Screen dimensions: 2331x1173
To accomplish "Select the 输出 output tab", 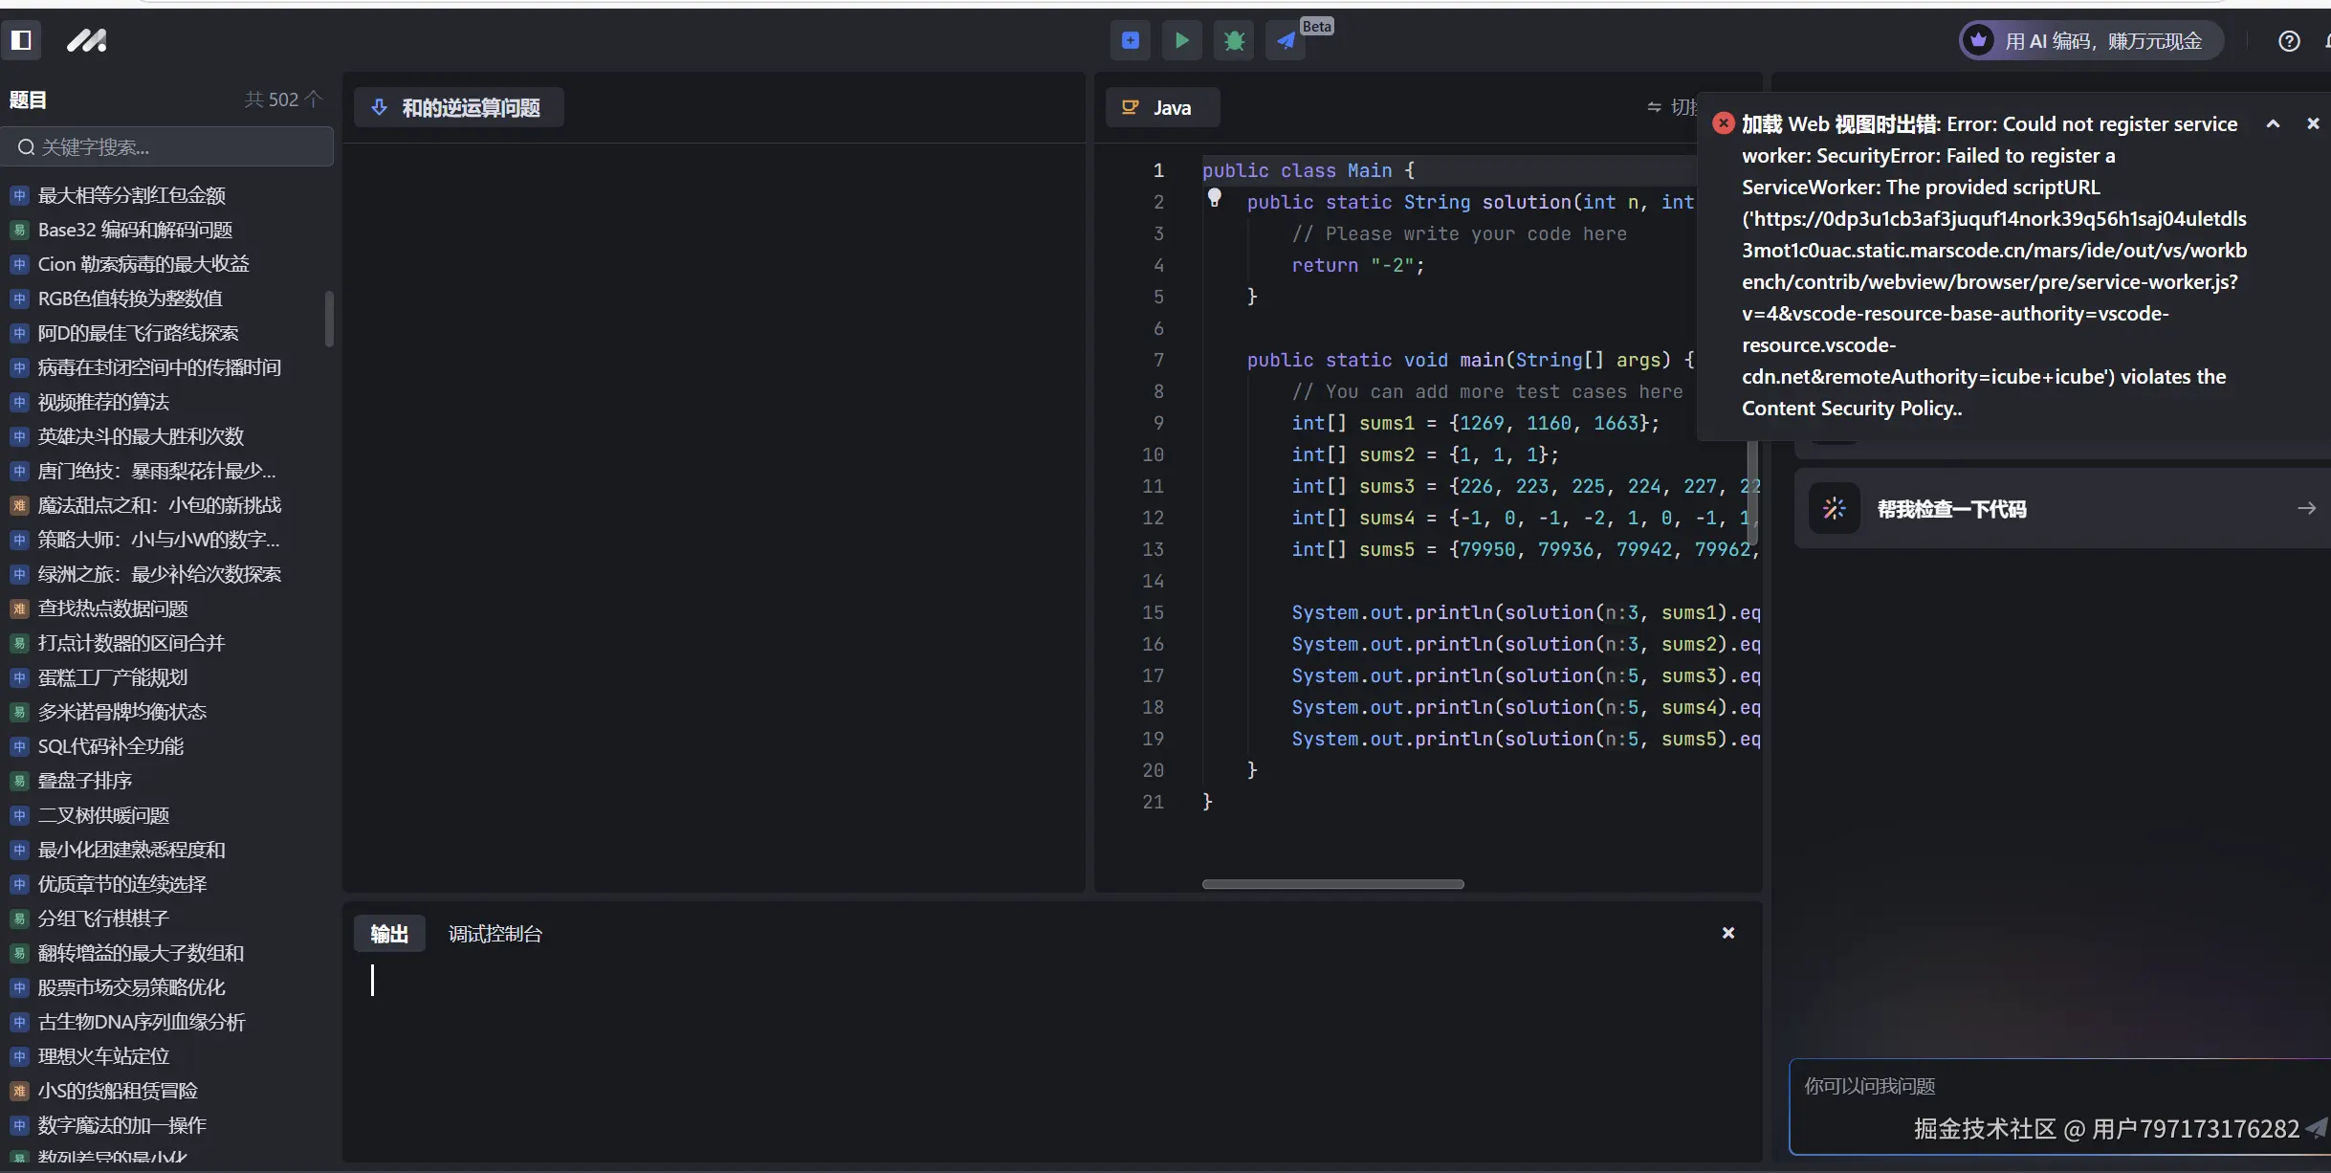I will 389,934.
